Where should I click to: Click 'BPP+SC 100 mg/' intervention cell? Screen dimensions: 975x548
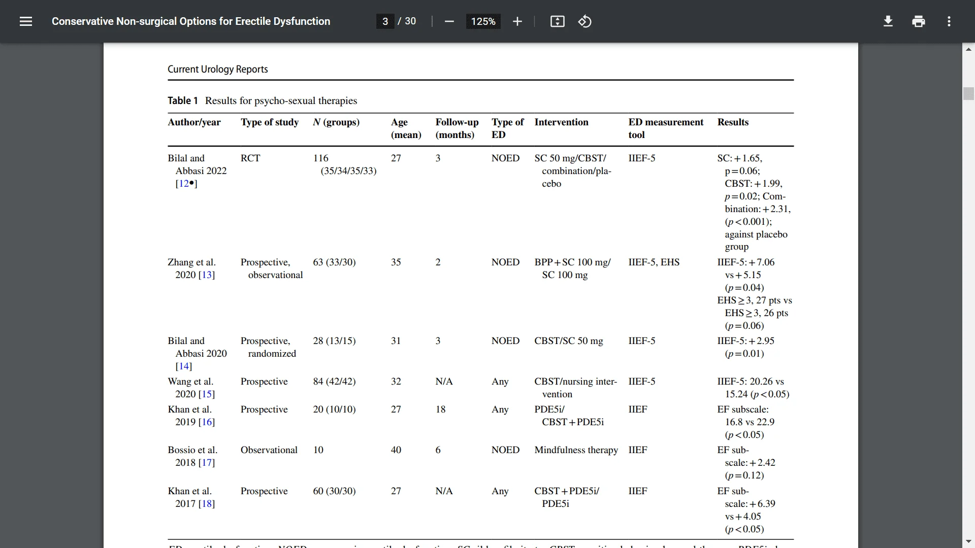(572, 262)
